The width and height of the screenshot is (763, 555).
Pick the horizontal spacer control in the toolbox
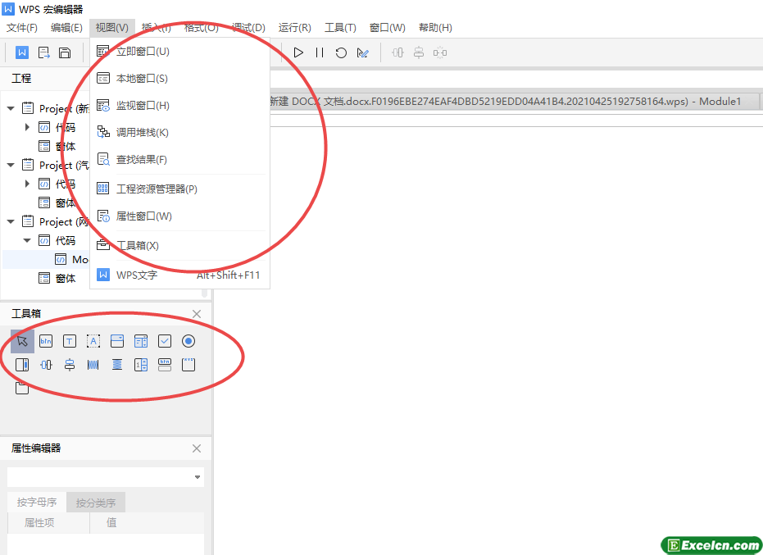pos(93,365)
